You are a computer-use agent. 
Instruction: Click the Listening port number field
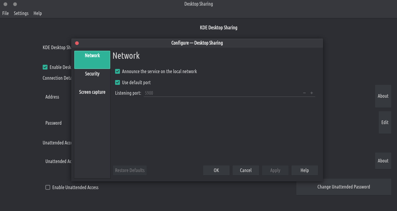(222, 93)
